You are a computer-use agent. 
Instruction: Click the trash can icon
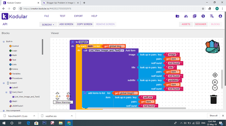(x=214, y=99)
